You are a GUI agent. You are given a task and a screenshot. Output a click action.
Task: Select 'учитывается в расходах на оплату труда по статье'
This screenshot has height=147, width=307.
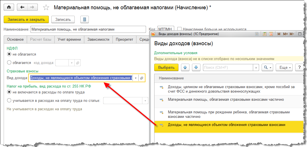tap(9, 101)
